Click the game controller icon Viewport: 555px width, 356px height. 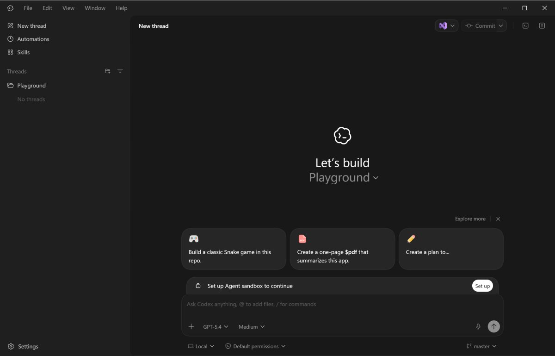click(x=194, y=239)
